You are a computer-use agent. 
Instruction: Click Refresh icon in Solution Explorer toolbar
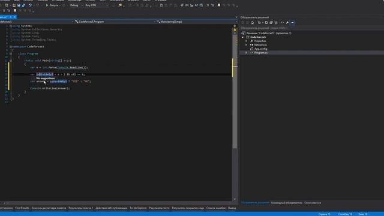click(266, 23)
